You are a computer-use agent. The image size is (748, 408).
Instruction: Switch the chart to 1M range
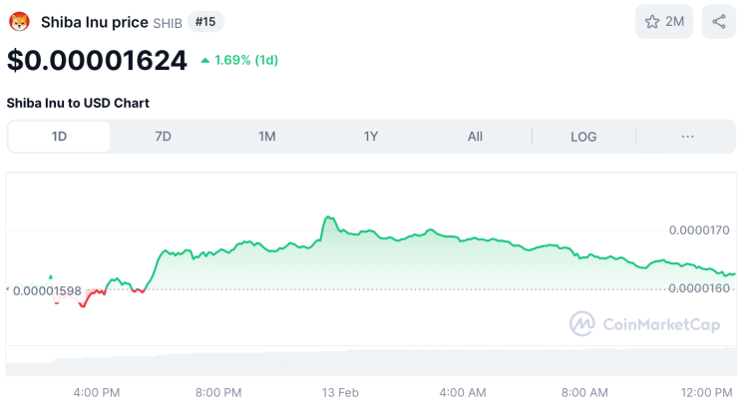(x=267, y=137)
